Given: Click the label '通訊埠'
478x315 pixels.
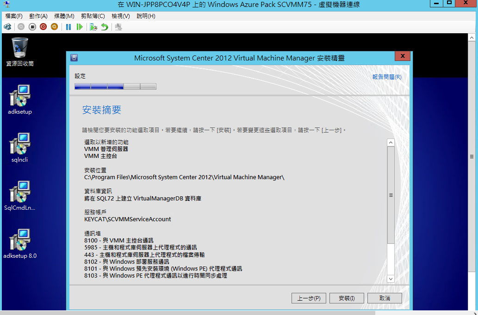Looking at the screenshot, I should [x=93, y=233].
